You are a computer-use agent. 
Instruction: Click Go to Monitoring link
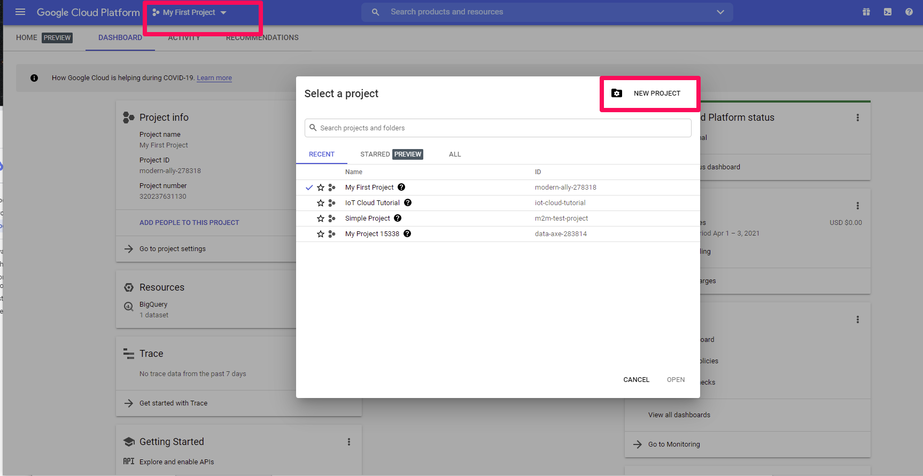[x=674, y=444]
